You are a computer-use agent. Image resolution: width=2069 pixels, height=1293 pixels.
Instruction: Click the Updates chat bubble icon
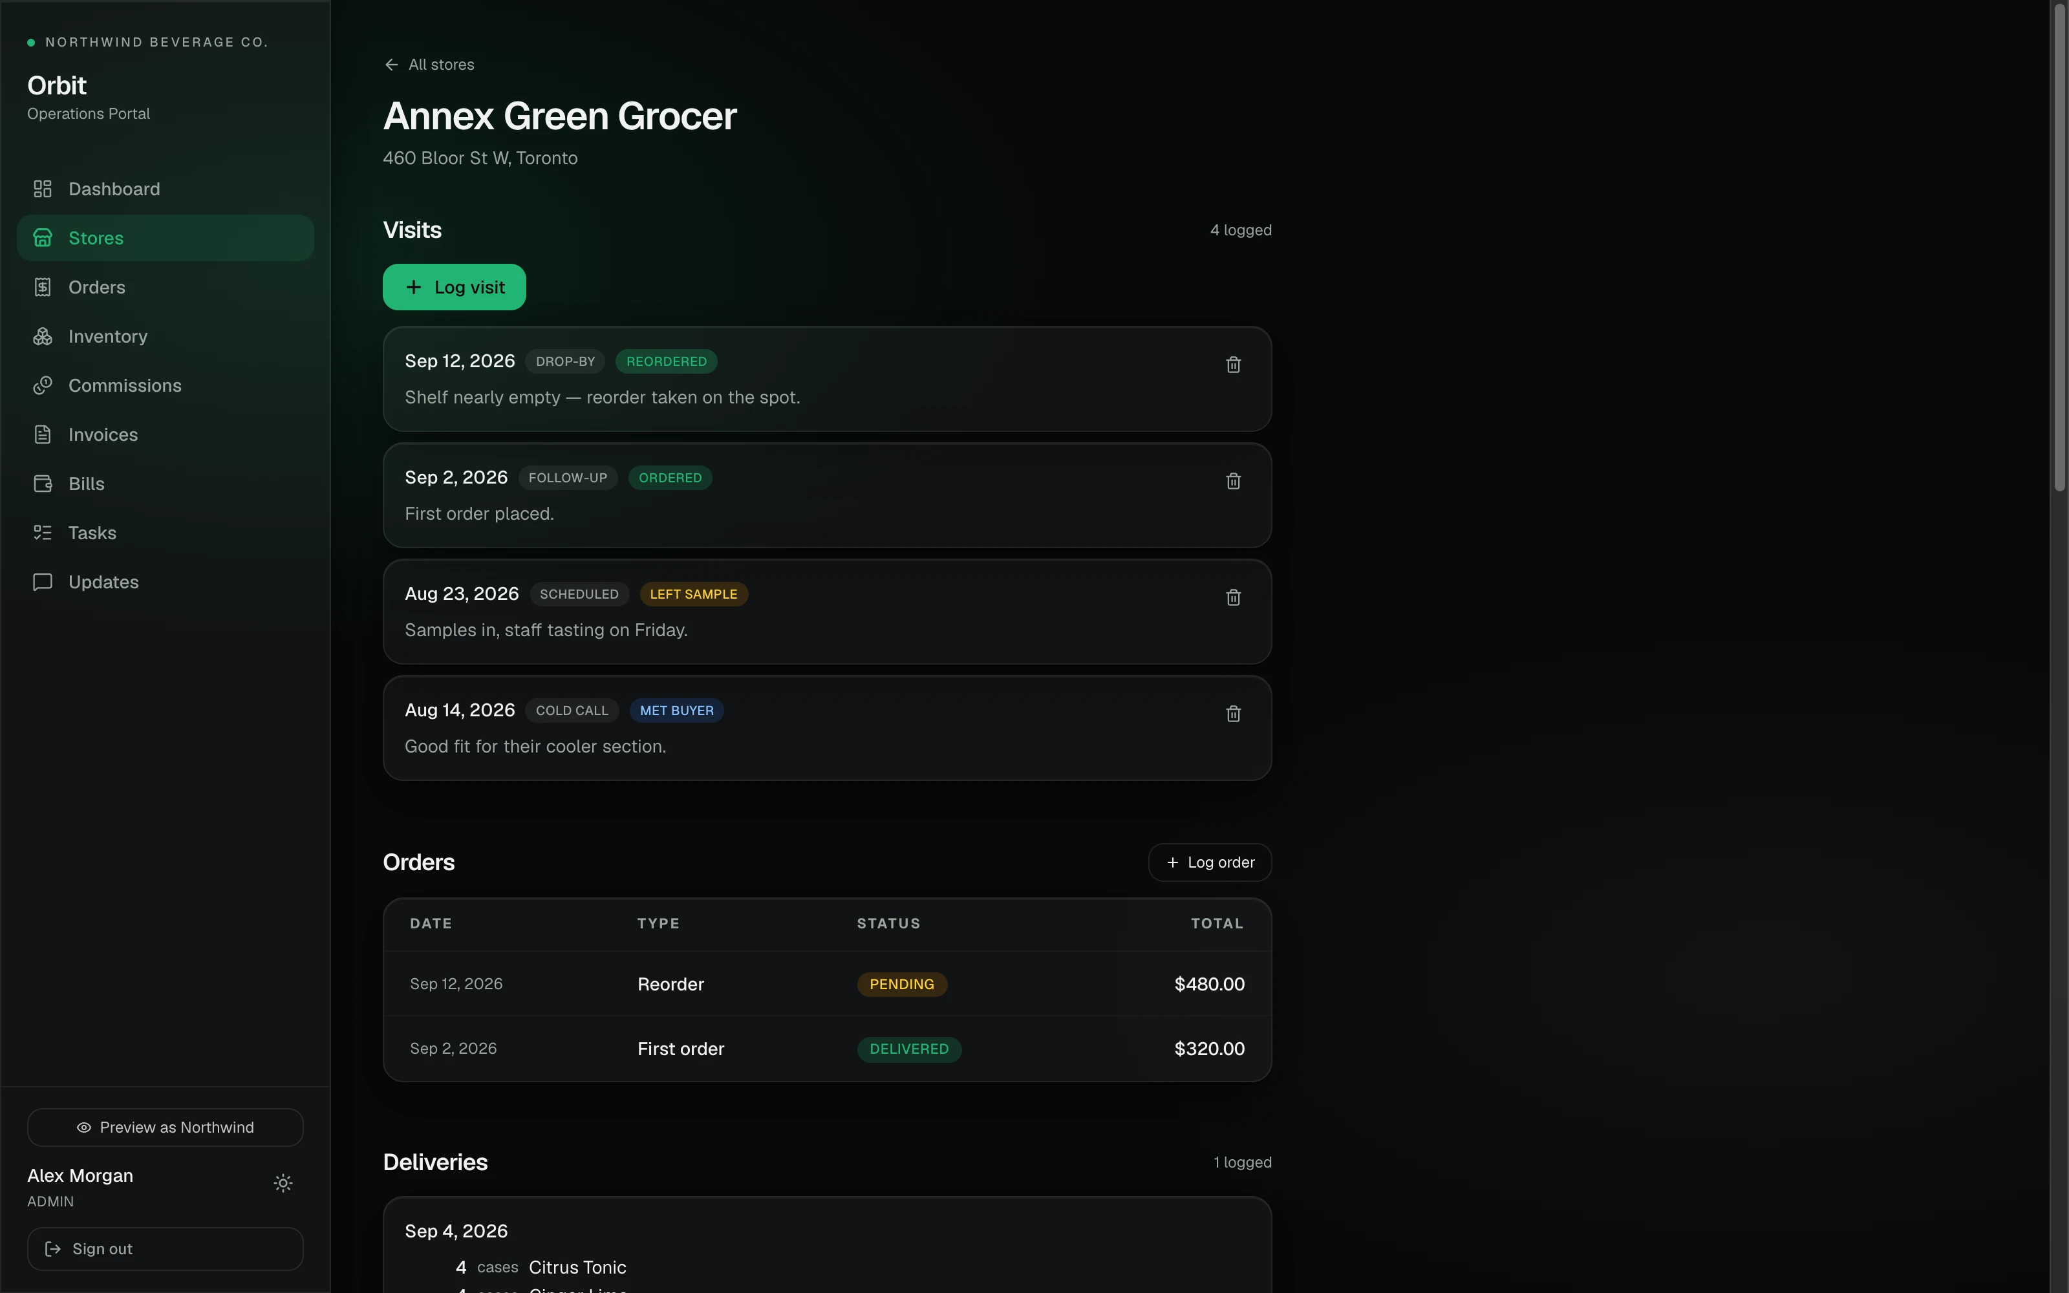[x=43, y=582]
